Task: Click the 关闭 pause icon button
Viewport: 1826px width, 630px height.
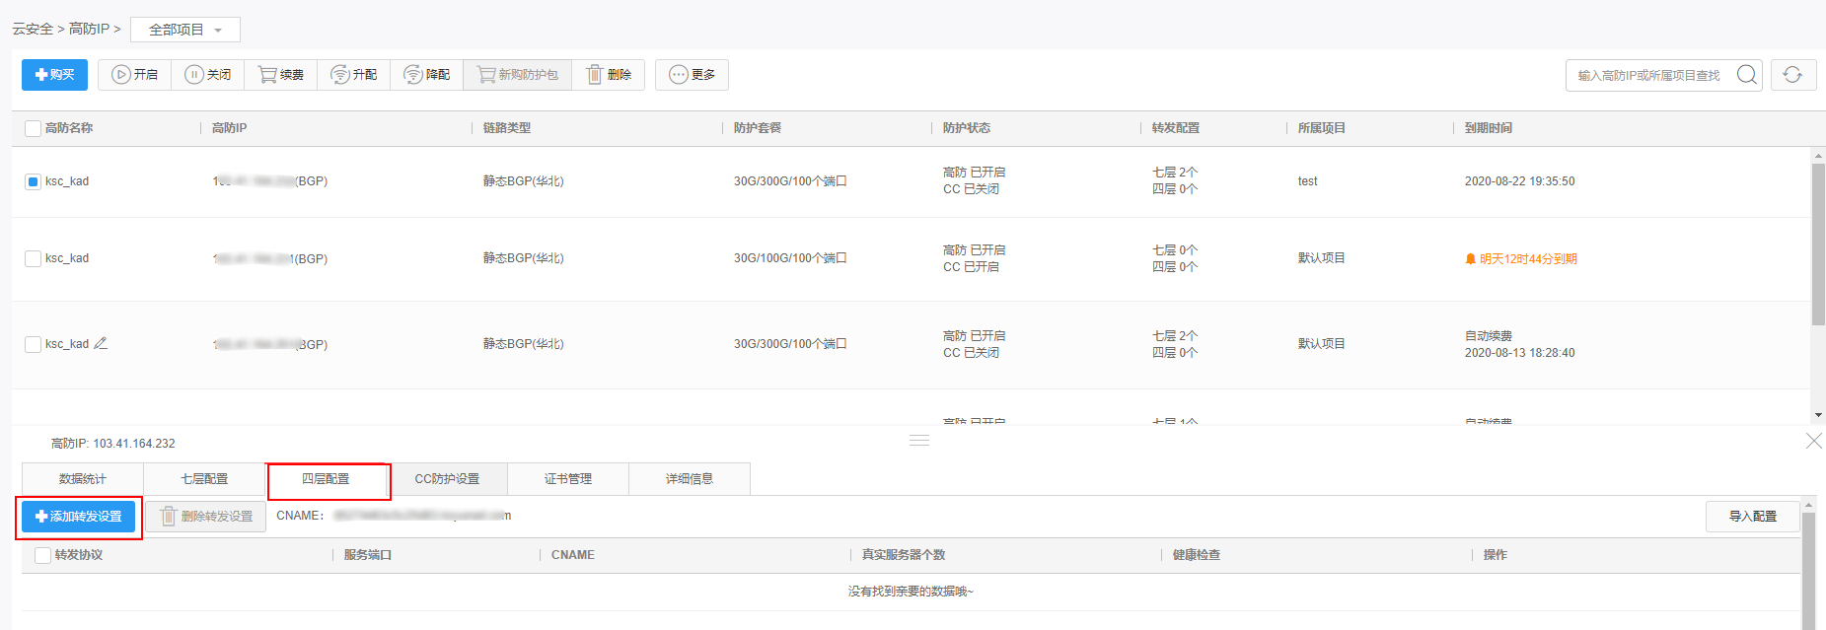Action: tap(208, 75)
